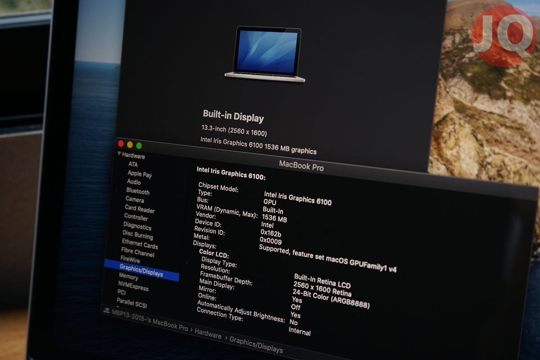Click "MBP13-2015-'s MacBook Pro" in the path bar
Screen dimensions: 540x360
[x=150, y=320]
